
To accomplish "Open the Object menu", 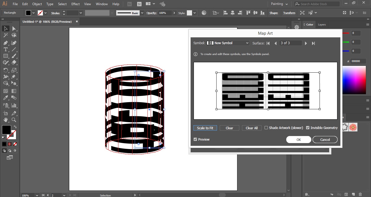I will click(x=37, y=4).
